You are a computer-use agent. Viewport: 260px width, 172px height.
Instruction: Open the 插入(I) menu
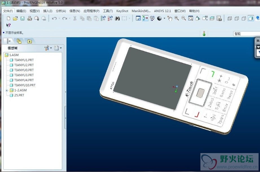[x=48, y=11]
